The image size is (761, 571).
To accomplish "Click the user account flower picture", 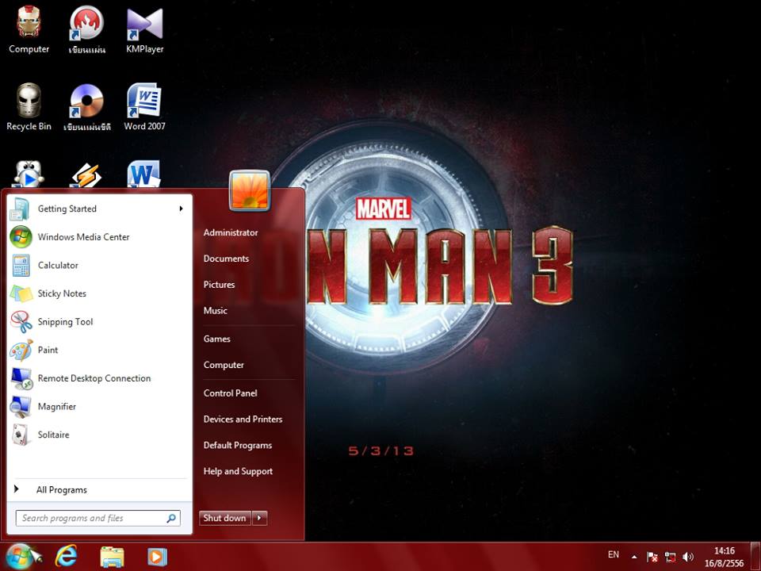I will (x=250, y=191).
